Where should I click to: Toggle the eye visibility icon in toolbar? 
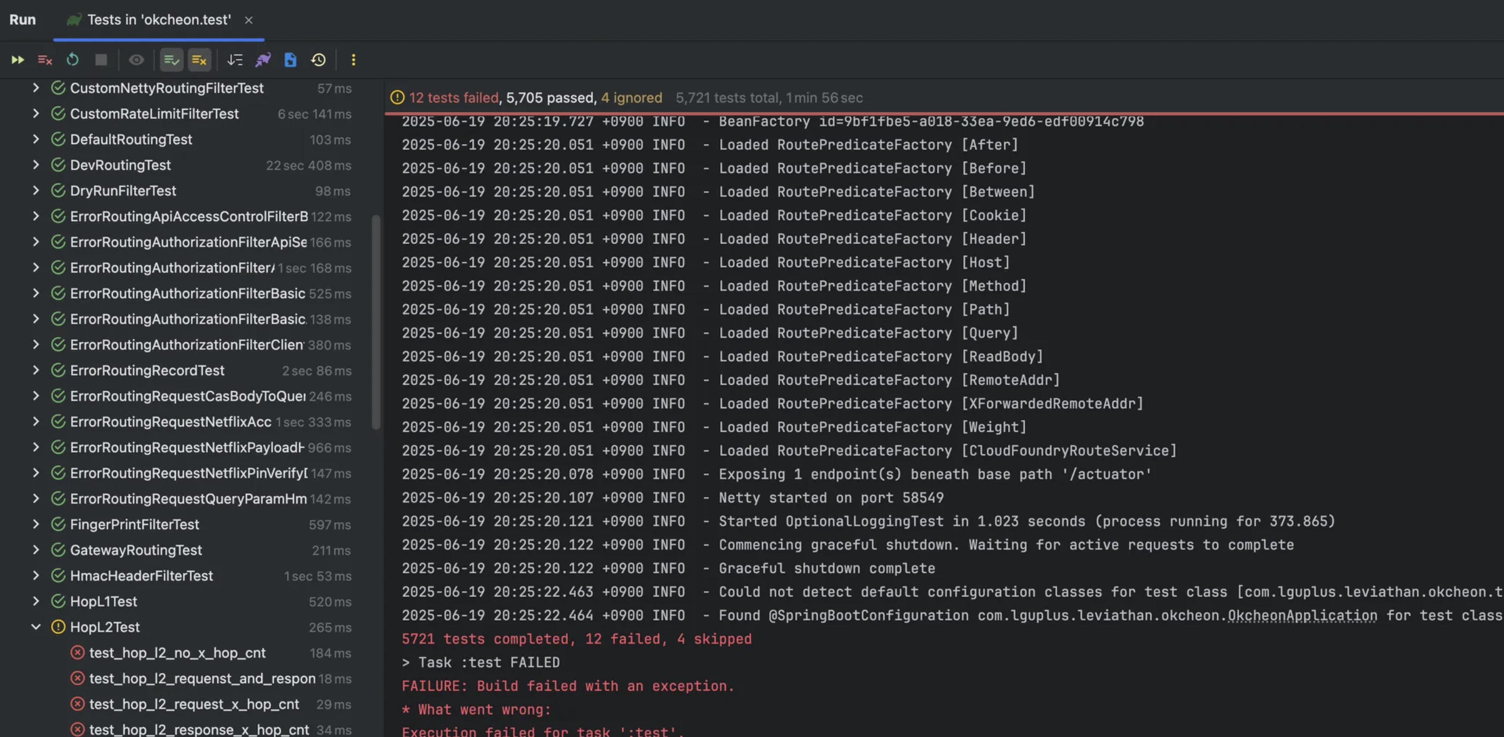(x=136, y=60)
